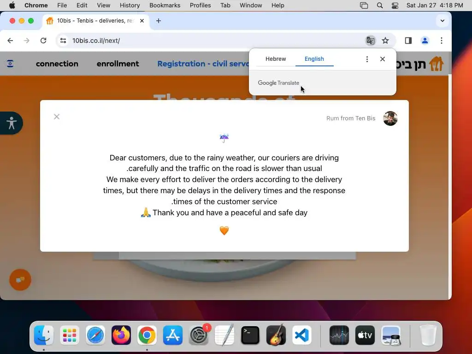This screenshot has height=354, width=472.
Task: Close the rainy weather message dialog
Action: click(x=57, y=117)
